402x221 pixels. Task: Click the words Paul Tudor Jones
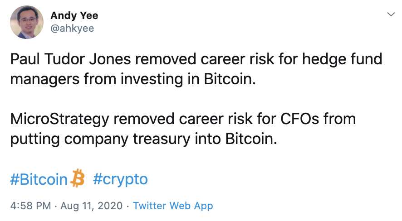tap(70, 59)
